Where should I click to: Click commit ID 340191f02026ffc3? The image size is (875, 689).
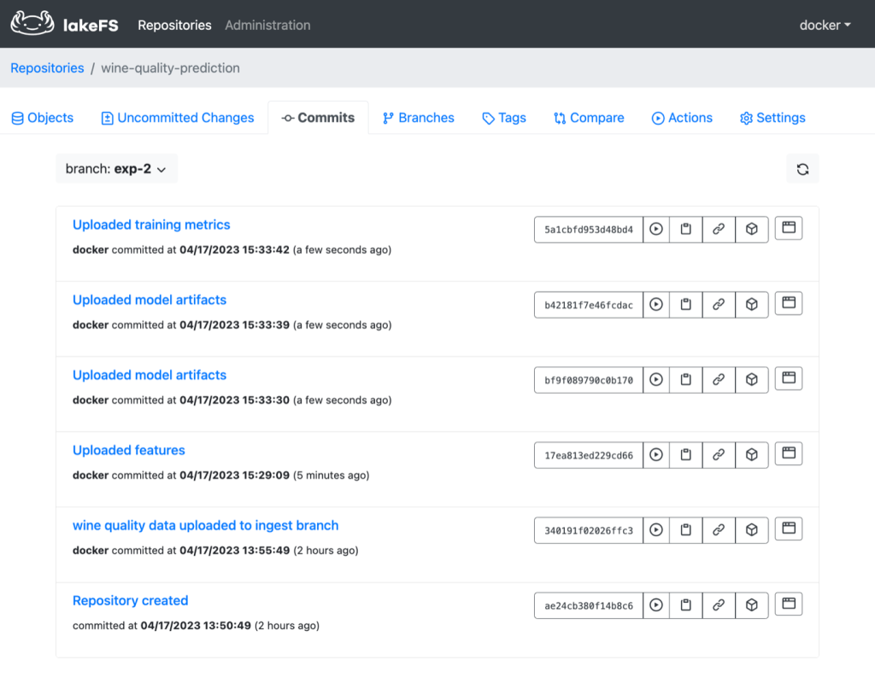[589, 530]
